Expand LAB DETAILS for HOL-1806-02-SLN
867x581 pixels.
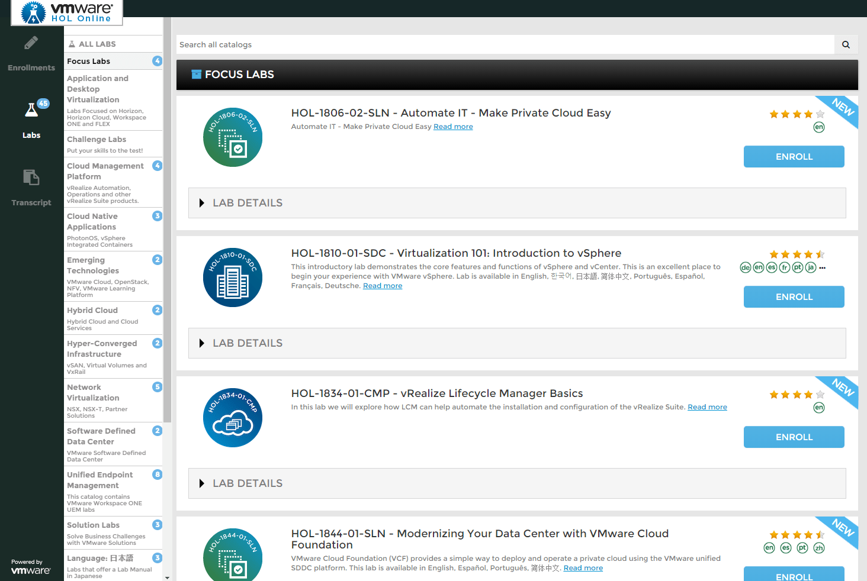point(517,203)
